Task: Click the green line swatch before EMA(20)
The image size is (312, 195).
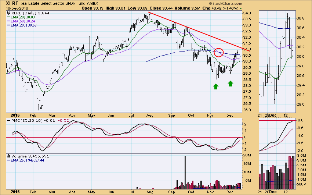Action: [8, 17]
